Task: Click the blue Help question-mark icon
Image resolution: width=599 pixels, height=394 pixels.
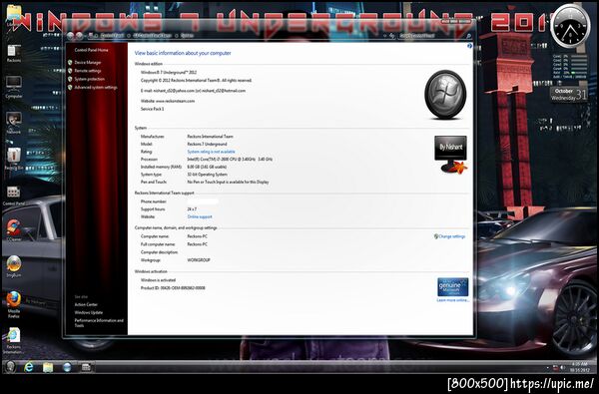Action: pyautogui.click(x=469, y=46)
